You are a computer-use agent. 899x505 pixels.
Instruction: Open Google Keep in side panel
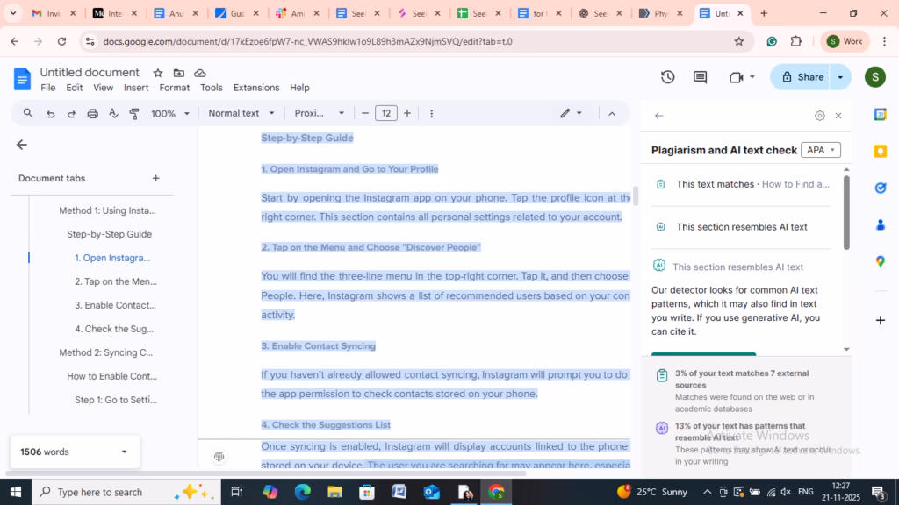coord(880,151)
